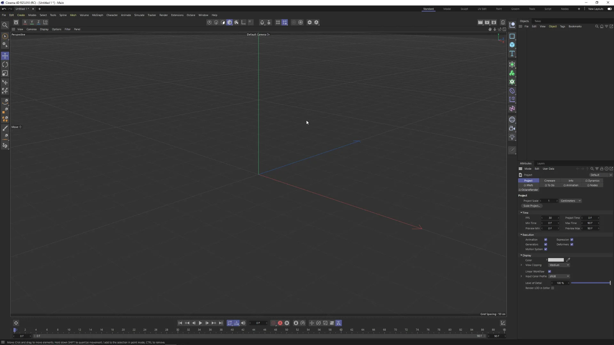Select the Rotate tool

(5, 65)
